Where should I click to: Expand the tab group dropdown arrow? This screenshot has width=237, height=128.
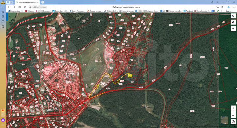point(12,2)
